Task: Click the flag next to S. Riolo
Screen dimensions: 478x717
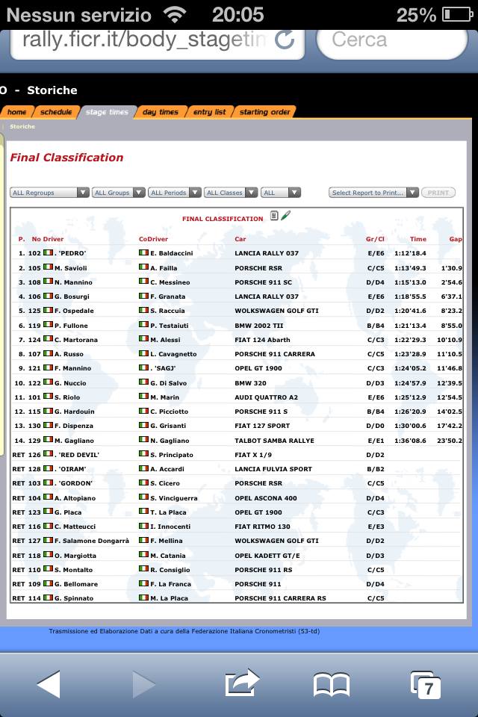Action: (48, 397)
